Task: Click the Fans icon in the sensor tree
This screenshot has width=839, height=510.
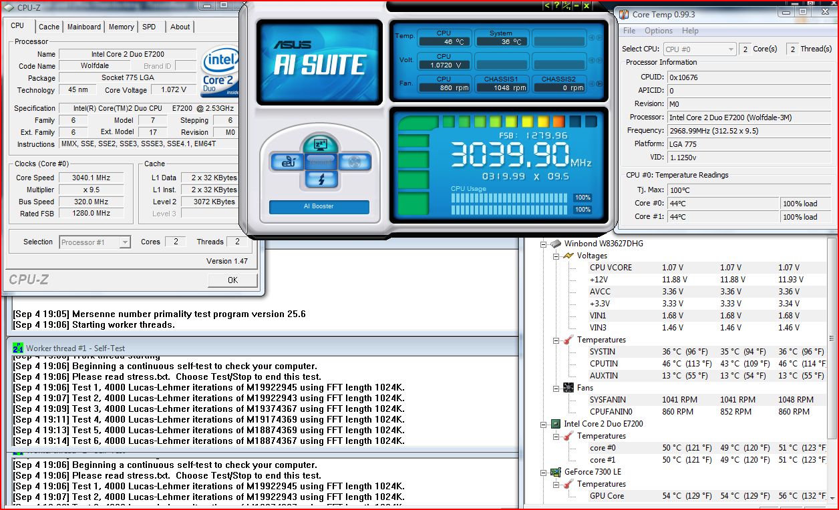Action: point(568,388)
